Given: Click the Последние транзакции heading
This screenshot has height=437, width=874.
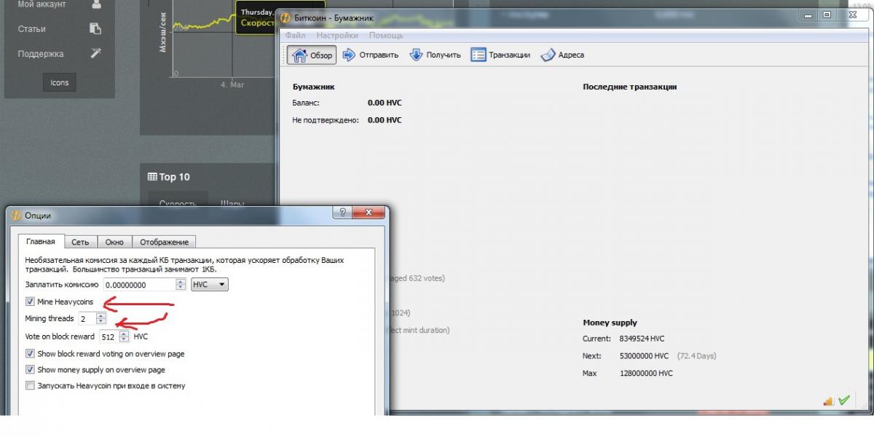Looking at the screenshot, I should pos(630,87).
